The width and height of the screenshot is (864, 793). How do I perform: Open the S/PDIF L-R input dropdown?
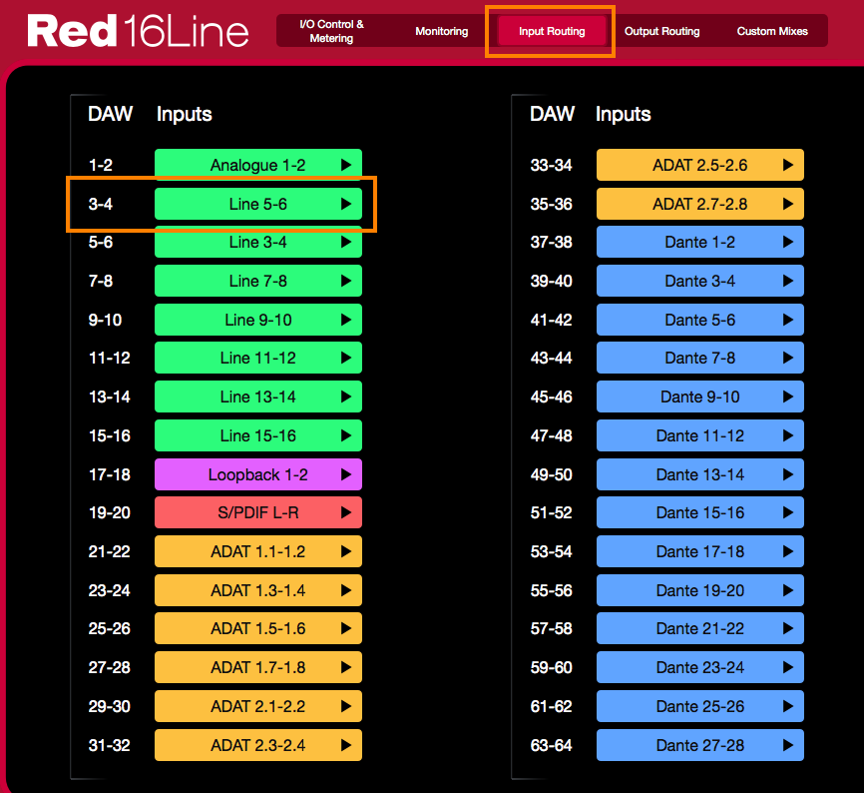pyautogui.click(x=257, y=513)
